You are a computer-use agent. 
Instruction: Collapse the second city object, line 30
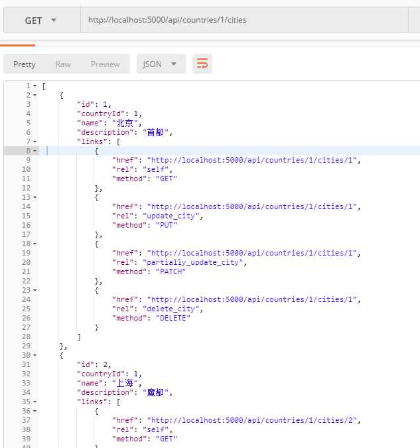[x=35, y=356]
